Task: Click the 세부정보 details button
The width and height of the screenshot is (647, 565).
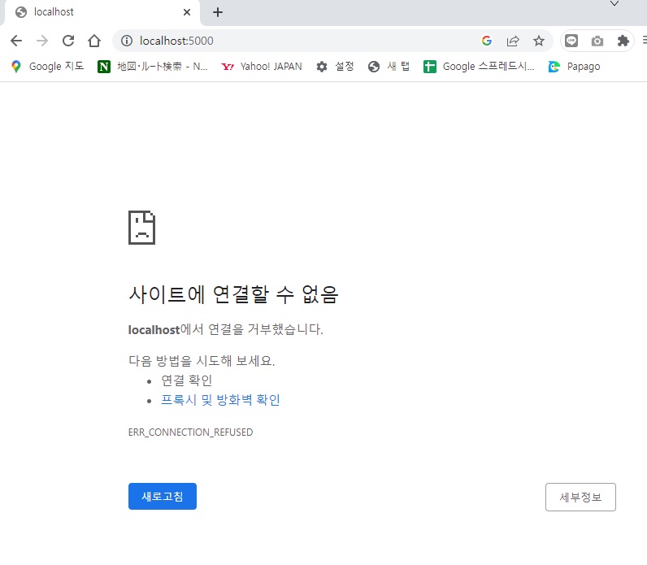Action: point(580,497)
